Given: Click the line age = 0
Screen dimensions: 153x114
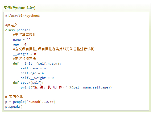Looking at the screenshot, I should tap(20, 44).
